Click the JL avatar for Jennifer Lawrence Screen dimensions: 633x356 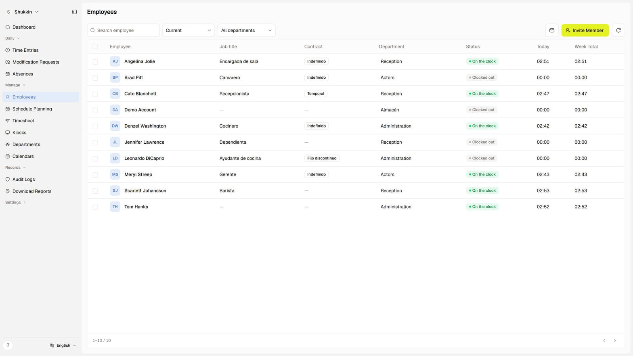115,142
